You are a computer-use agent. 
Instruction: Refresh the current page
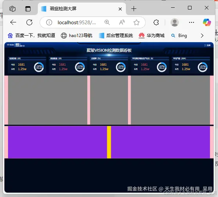29,22
